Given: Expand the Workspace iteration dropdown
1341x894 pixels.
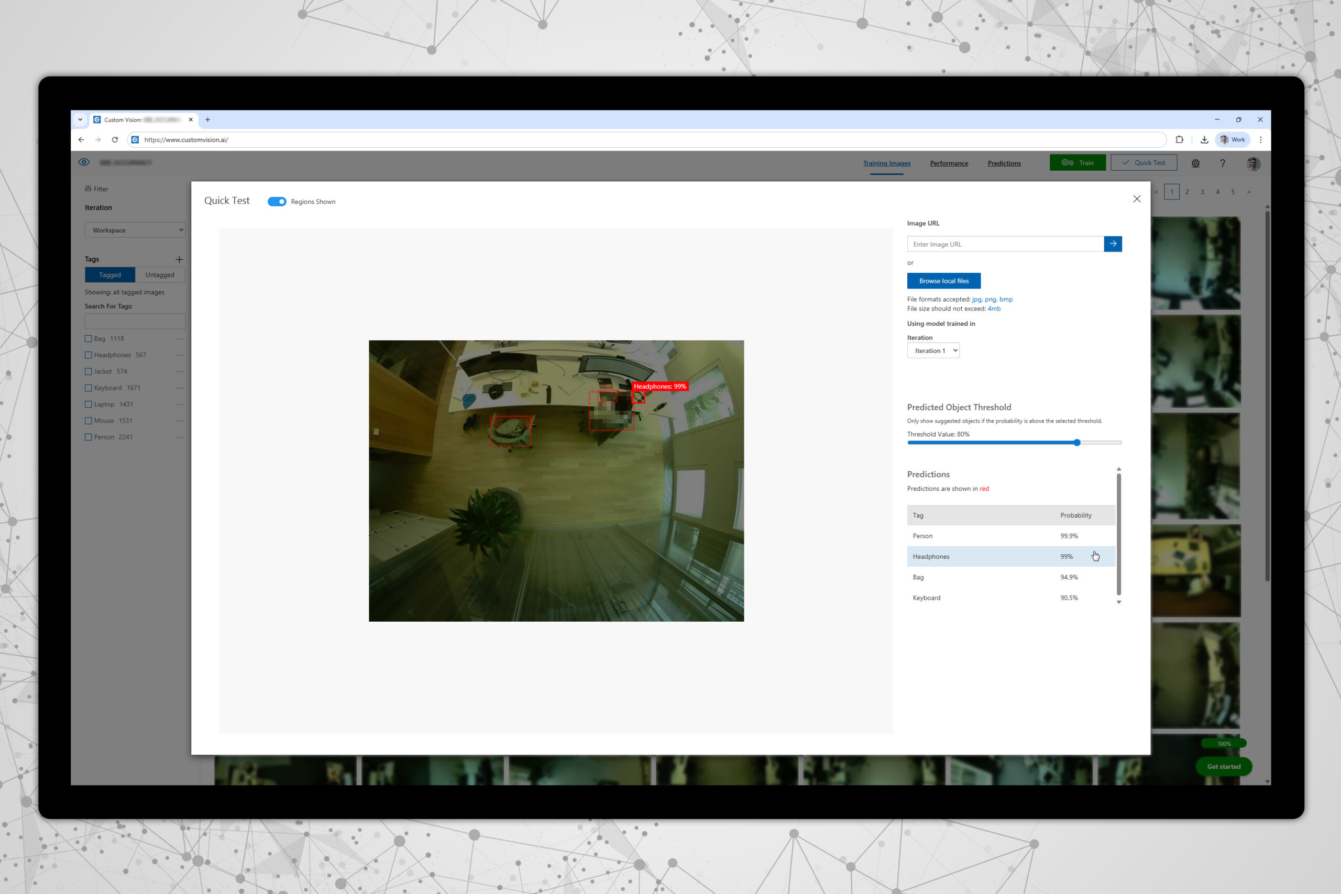Looking at the screenshot, I should click(x=135, y=230).
